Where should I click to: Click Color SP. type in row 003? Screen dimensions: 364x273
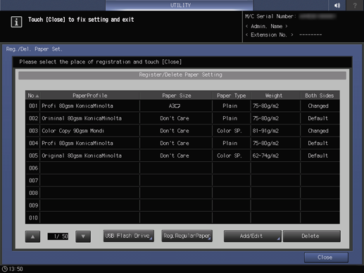(229, 131)
